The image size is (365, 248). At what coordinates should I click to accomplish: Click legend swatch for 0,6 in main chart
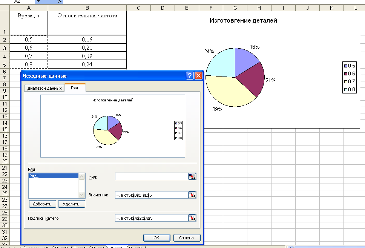(346, 74)
